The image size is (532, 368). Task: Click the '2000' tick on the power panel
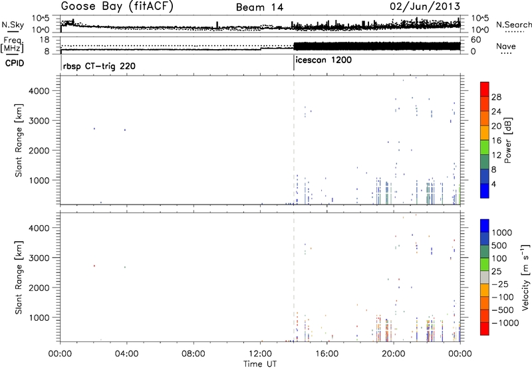(41, 150)
